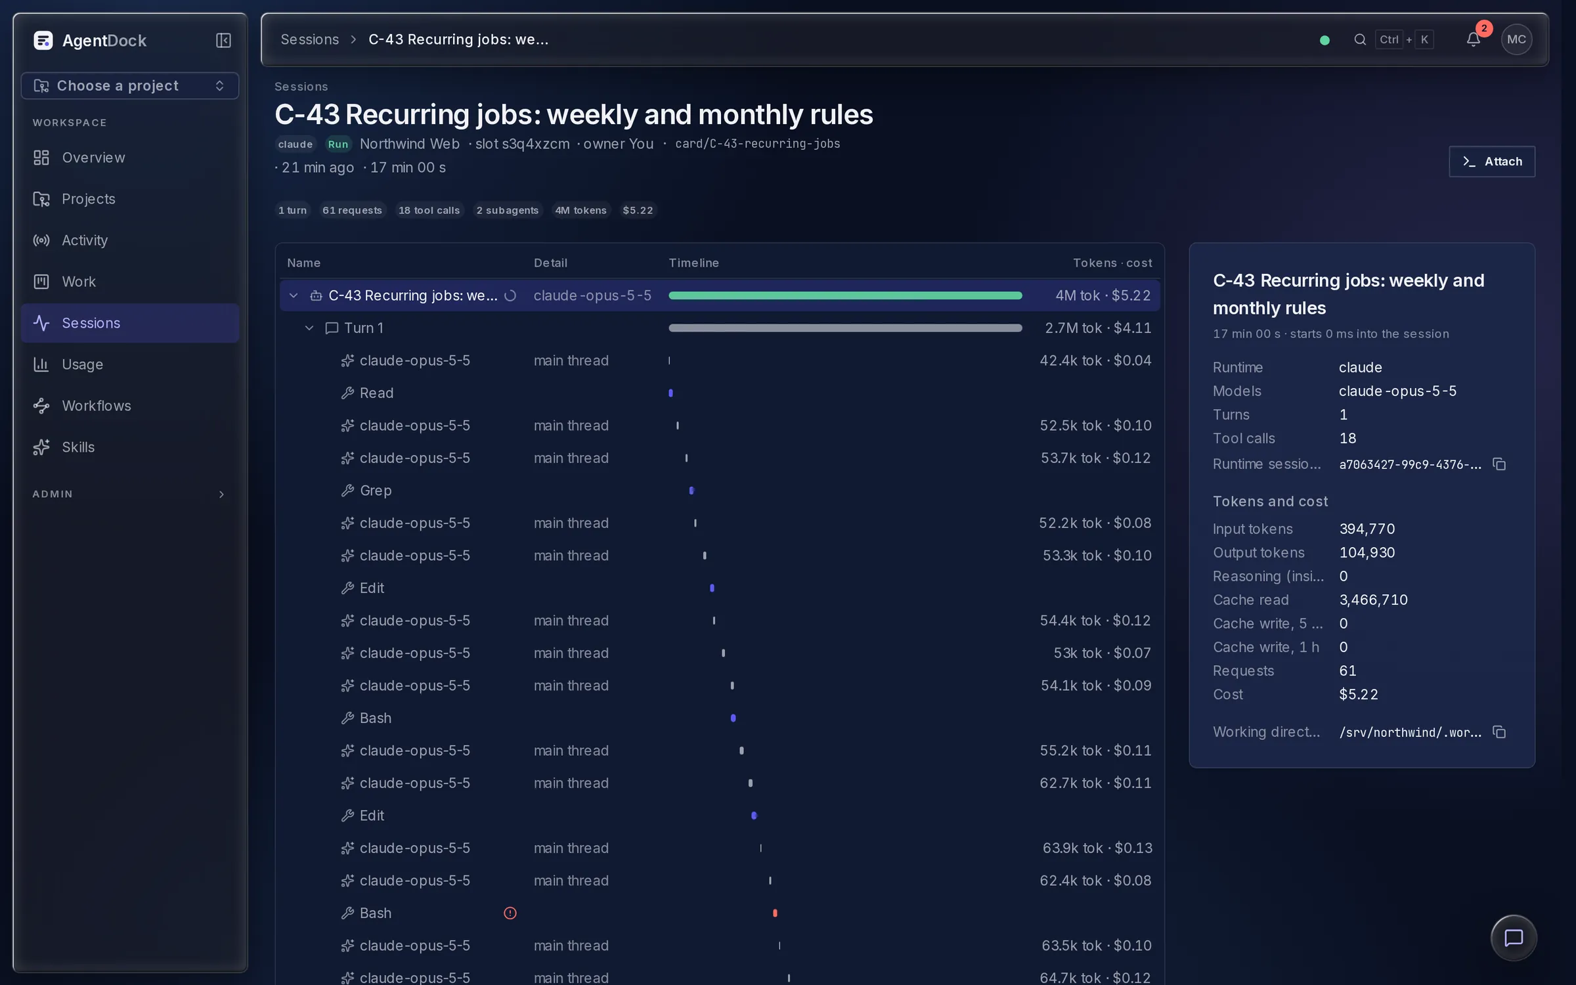Open Usage page in sidebar
Viewport: 1576px width, 985px height.
coord(130,364)
